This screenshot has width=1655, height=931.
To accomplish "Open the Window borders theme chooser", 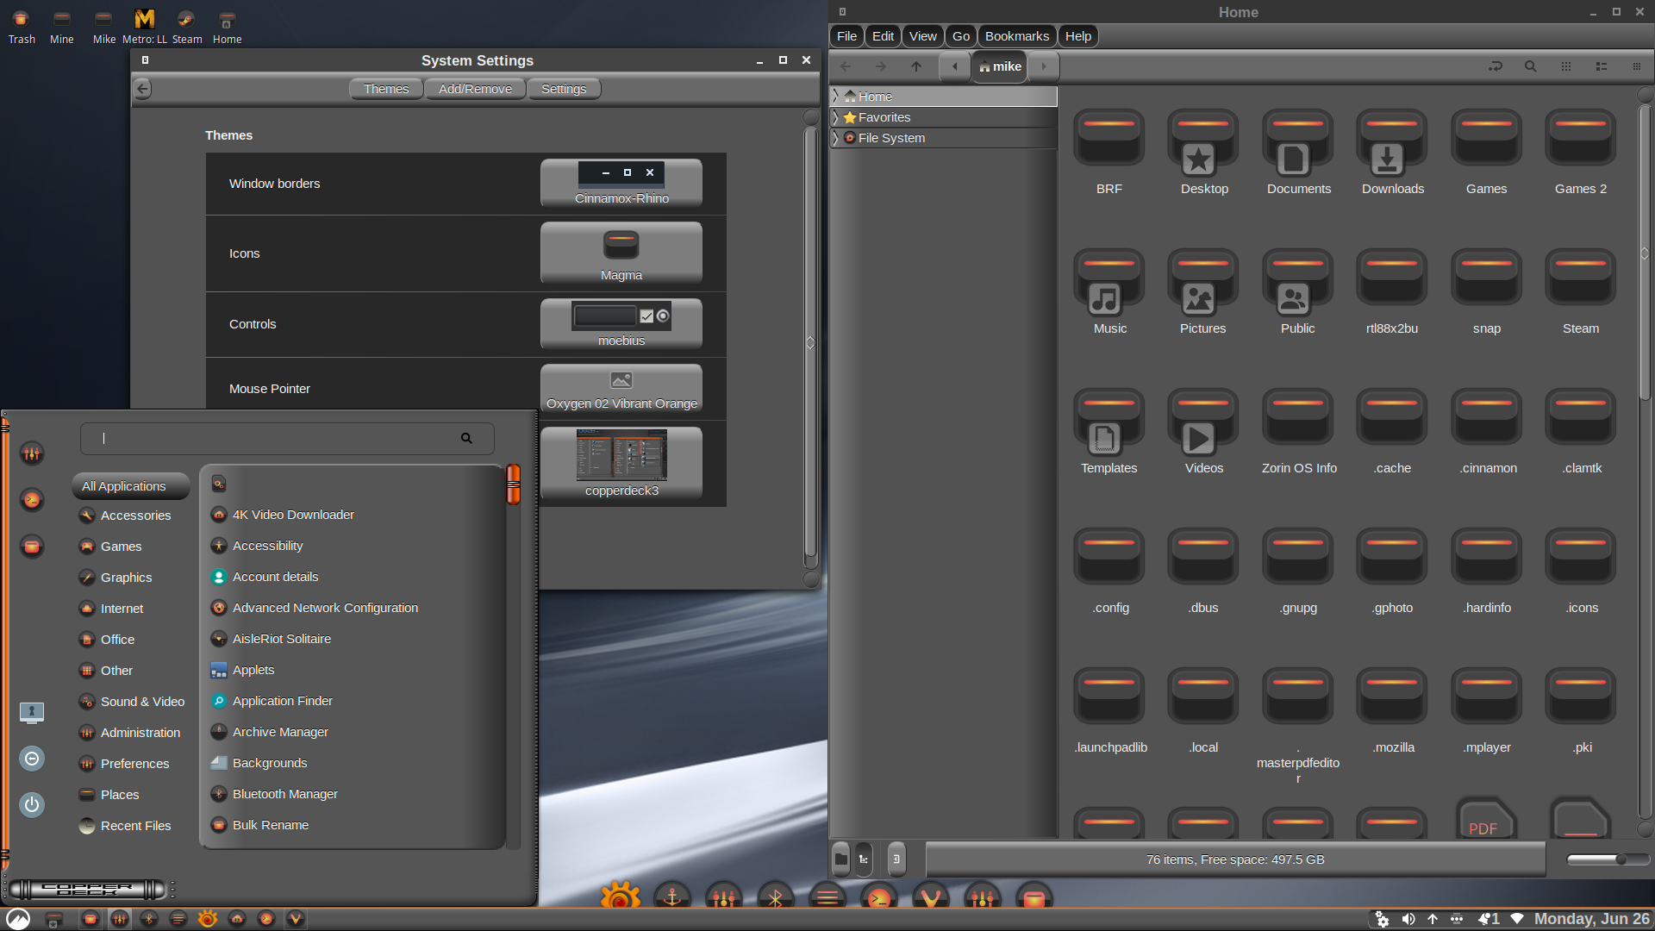I will pos(621,183).
